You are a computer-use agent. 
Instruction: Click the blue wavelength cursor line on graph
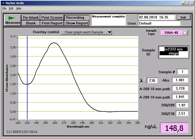tap(27, 63)
